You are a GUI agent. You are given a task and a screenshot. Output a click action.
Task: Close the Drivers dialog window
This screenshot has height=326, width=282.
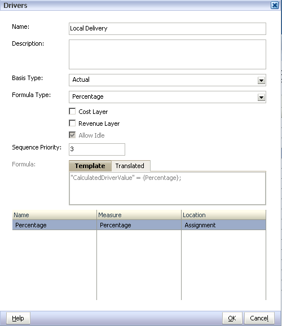pos(275,5)
